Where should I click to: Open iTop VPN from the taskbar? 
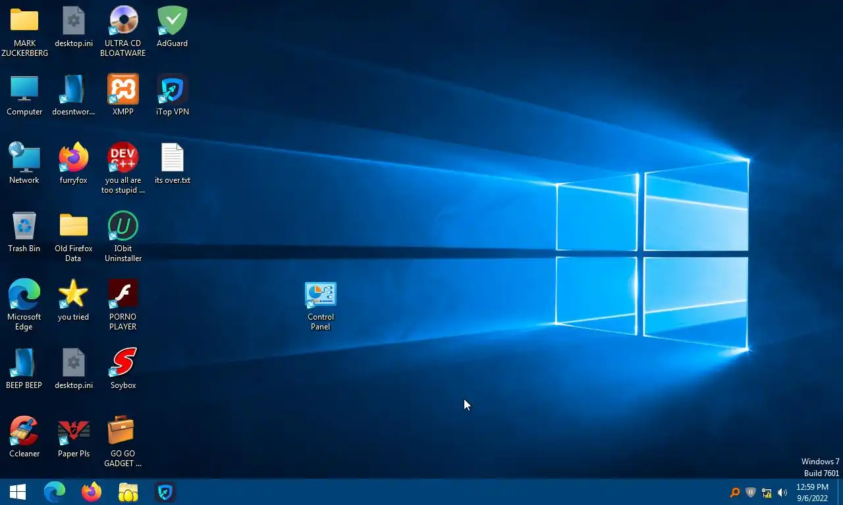pyautogui.click(x=165, y=492)
